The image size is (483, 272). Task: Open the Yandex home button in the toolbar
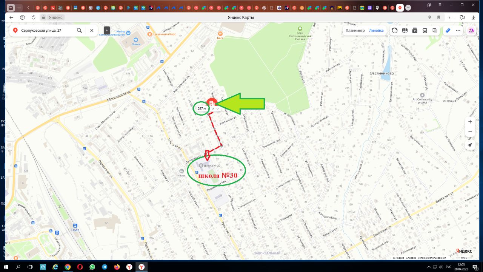coord(22,17)
